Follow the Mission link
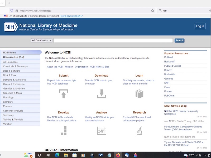Image resolution: width=211 pixels, height=158 pixels. click(69, 67)
